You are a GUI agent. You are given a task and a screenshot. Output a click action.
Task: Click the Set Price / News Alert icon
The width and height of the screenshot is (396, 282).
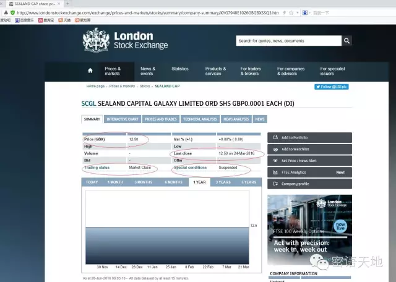coord(275,161)
